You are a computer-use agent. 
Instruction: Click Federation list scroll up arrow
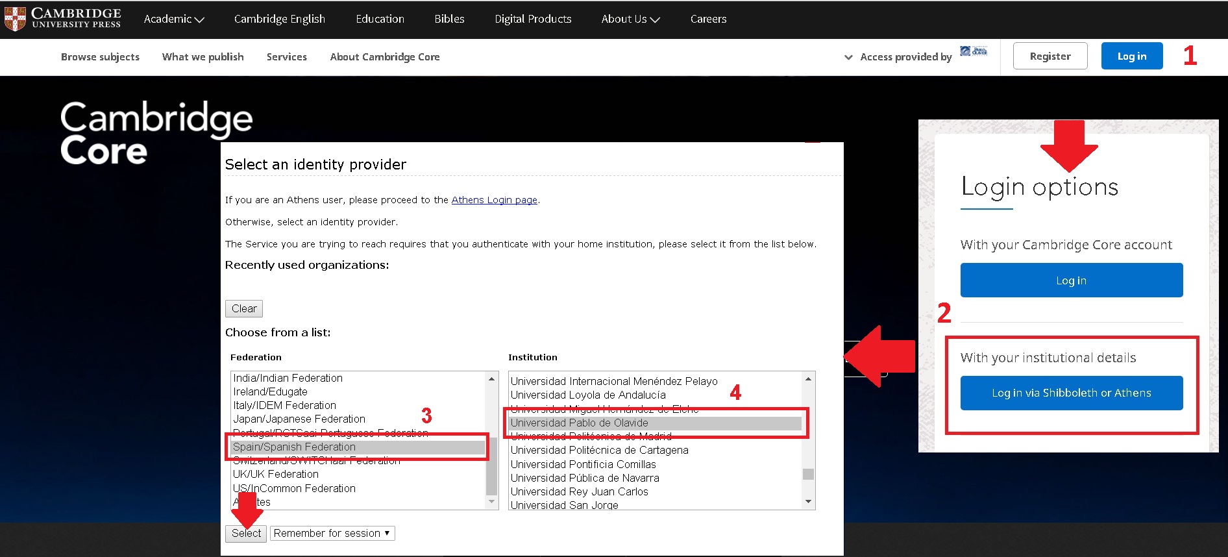[492, 378]
